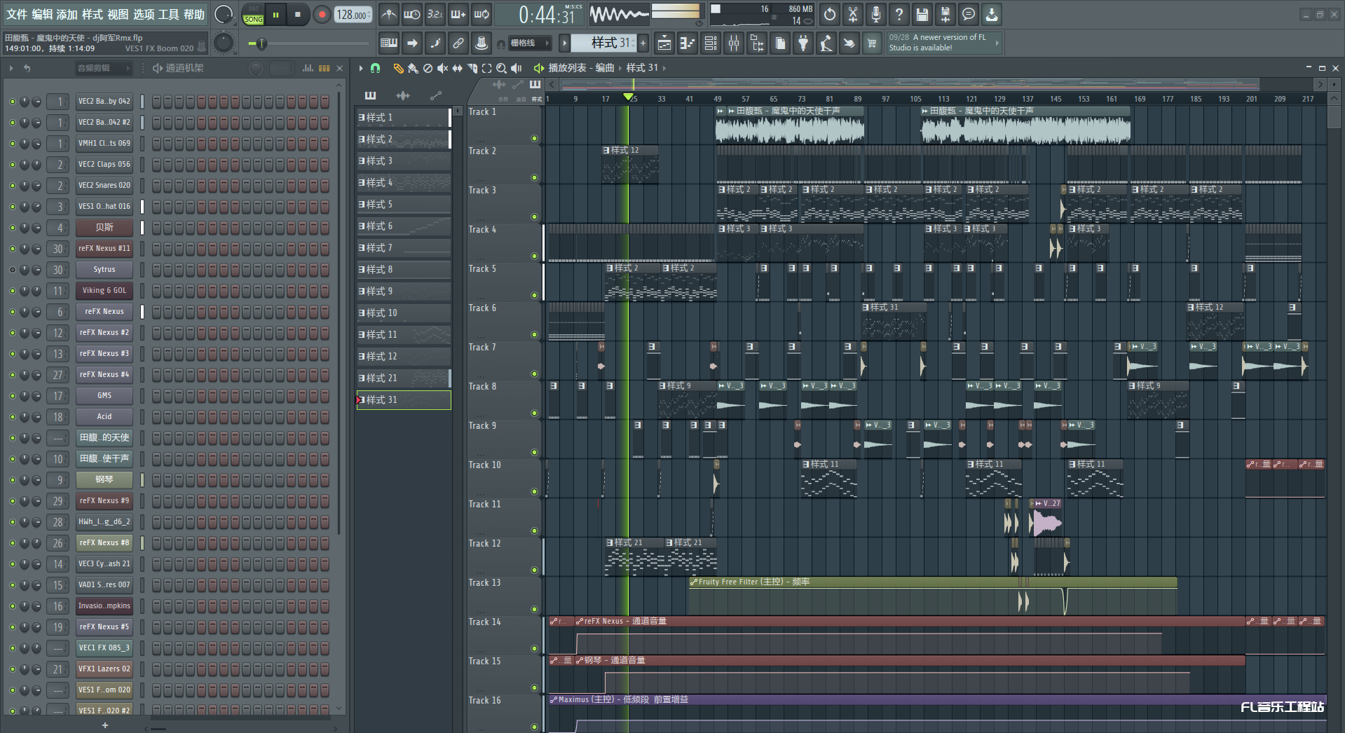Toggle first step of VEC2 Snares 020

156,186
